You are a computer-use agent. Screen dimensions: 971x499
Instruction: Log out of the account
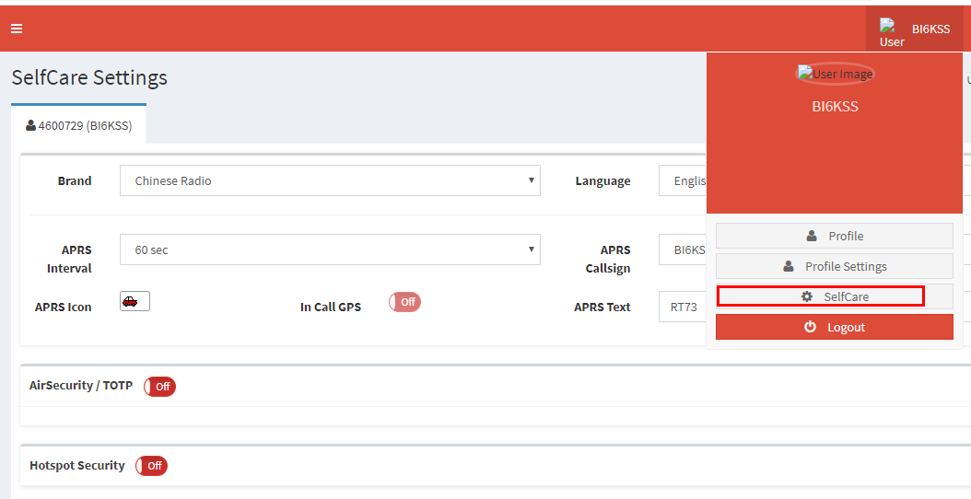(x=834, y=327)
